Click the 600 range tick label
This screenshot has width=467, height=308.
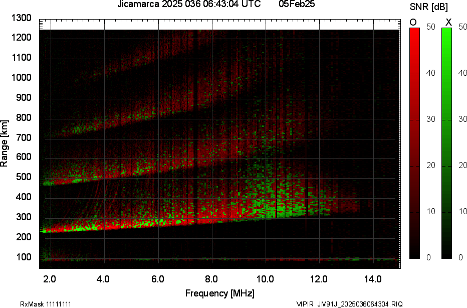coord(24,157)
